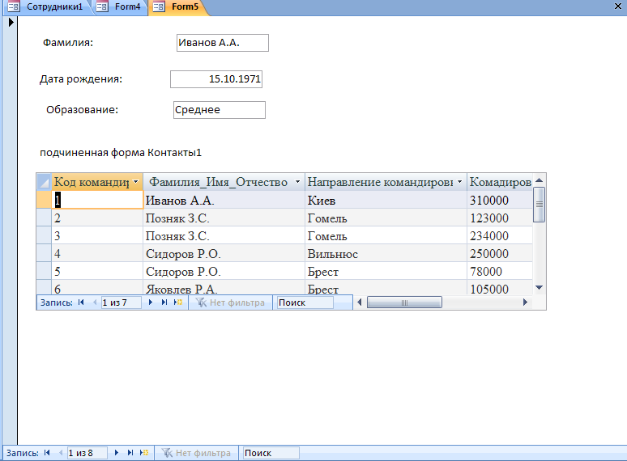
Task: Click the main form record selector arrow
Action: point(11,23)
